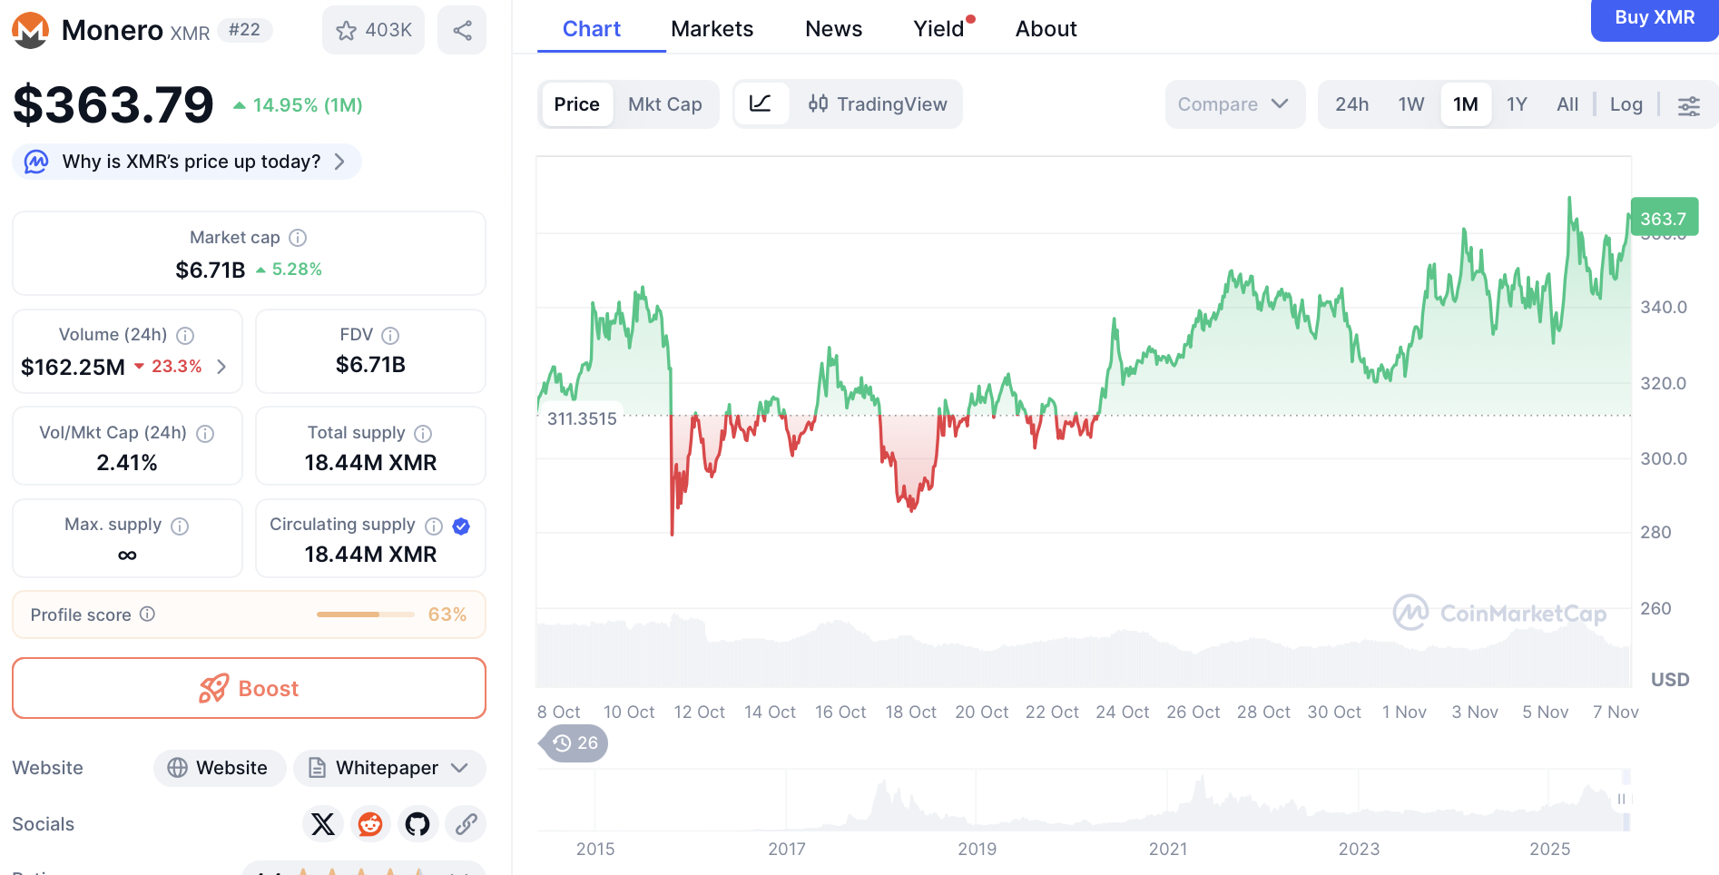Select the line chart icon
Image resolution: width=1719 pixels, height=875 pixels.
[761, 104]
